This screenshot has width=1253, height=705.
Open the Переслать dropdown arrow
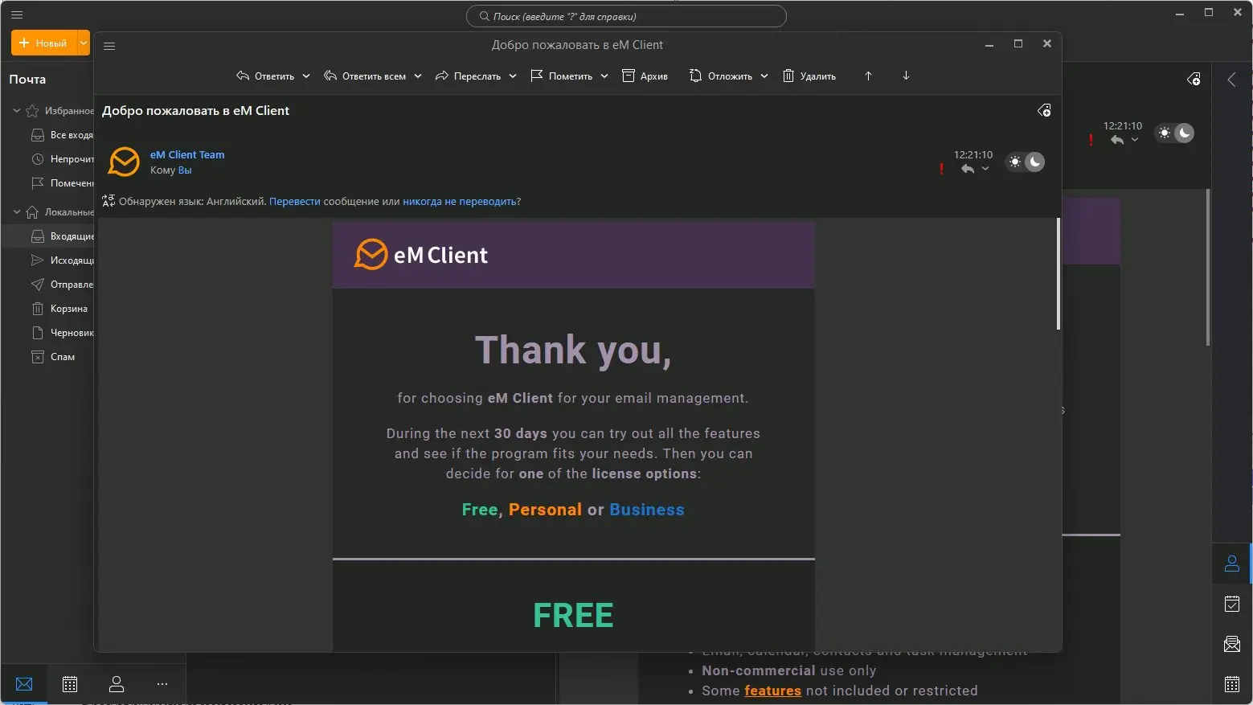coord(513,76)
